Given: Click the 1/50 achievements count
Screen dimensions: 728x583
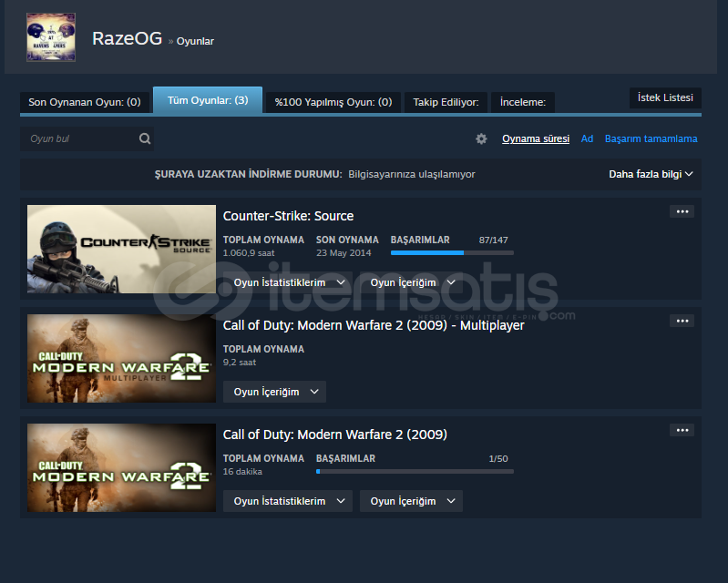Looking at the screenshot, I should (x=498, y=458).
